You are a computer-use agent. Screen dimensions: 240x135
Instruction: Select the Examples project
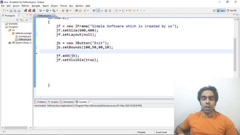(x=13, y=24)
